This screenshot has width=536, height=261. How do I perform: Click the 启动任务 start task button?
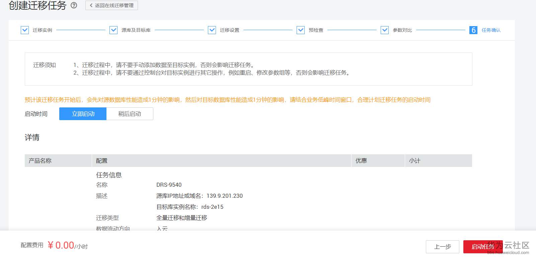pyautogui.click(x=483, y=247)
